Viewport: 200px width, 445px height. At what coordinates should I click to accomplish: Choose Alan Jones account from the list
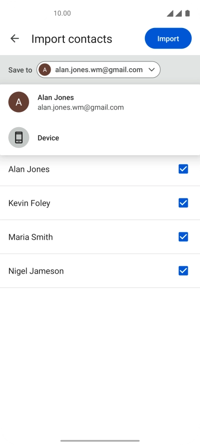click(x=100, y=102)
